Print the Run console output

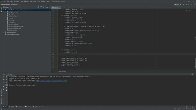(x=7, y=88)
